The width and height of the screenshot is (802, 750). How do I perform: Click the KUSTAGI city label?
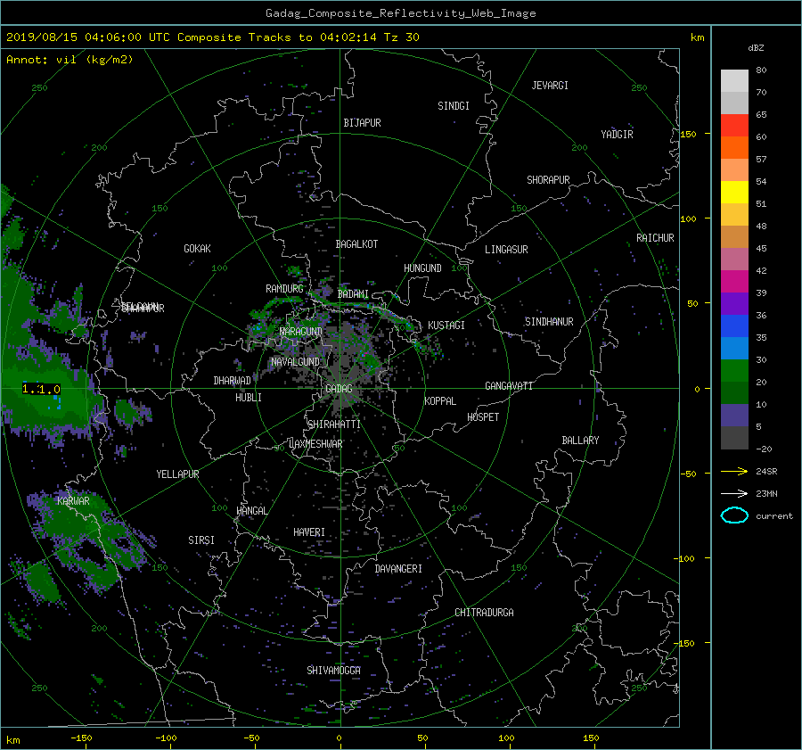pos(446,326)
